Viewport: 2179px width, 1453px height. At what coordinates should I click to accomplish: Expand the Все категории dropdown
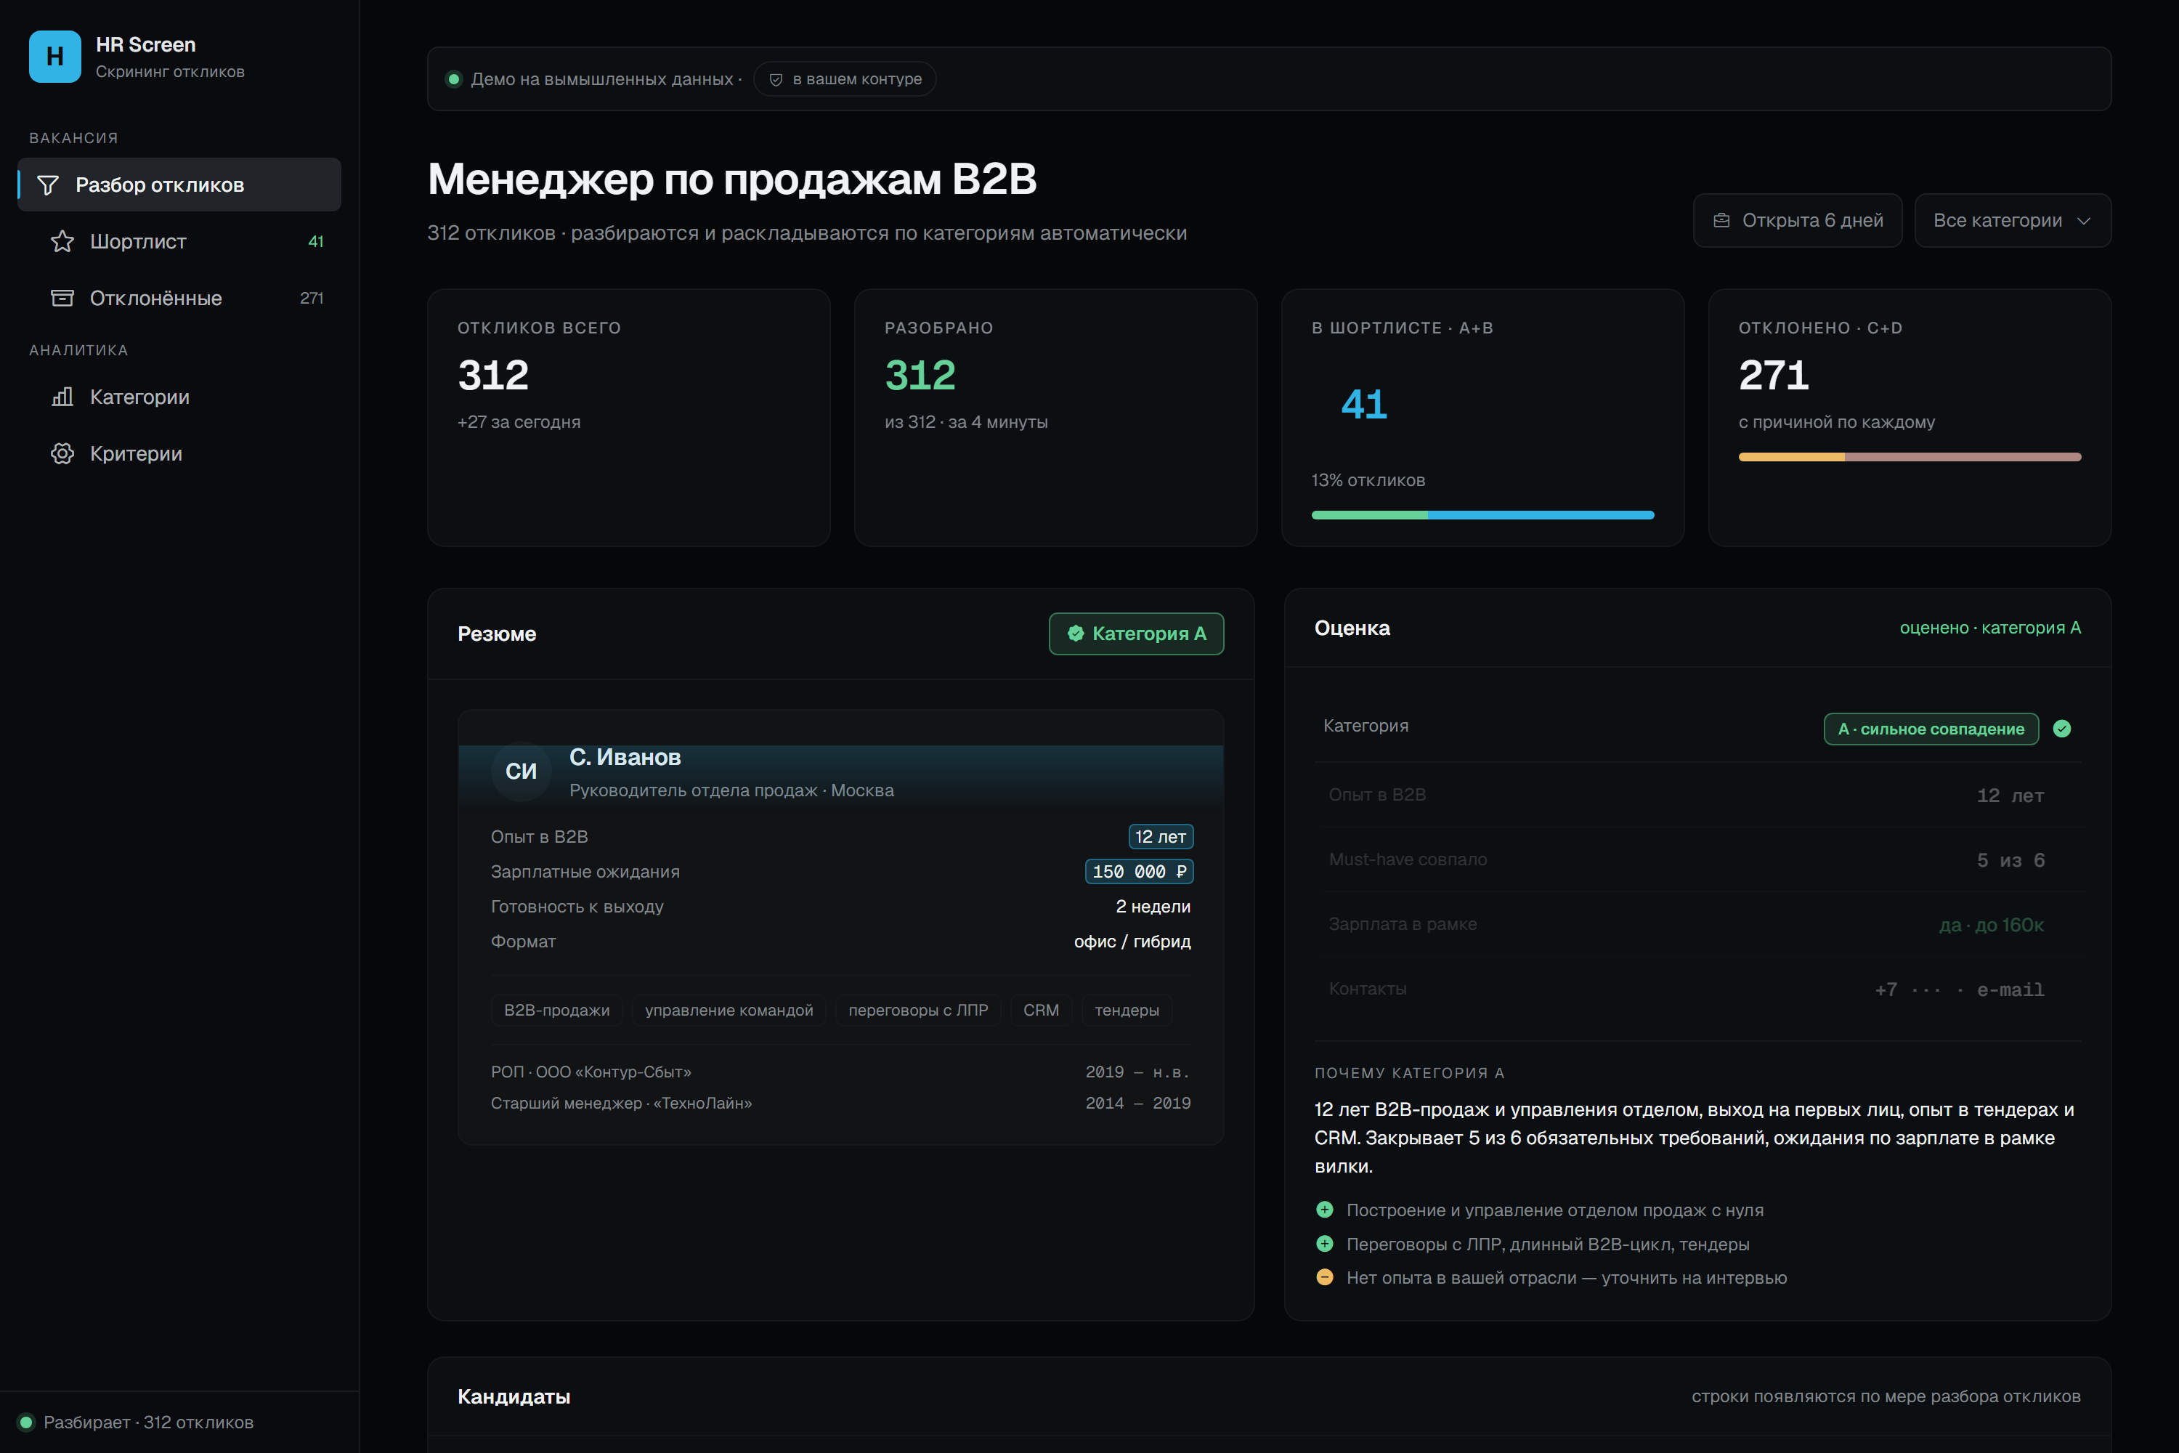pos(2012,221)
